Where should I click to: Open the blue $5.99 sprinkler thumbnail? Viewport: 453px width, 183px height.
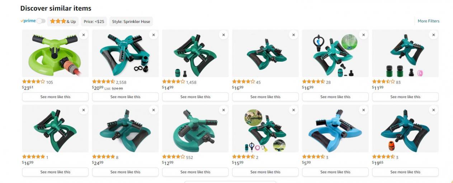(335, 128)
